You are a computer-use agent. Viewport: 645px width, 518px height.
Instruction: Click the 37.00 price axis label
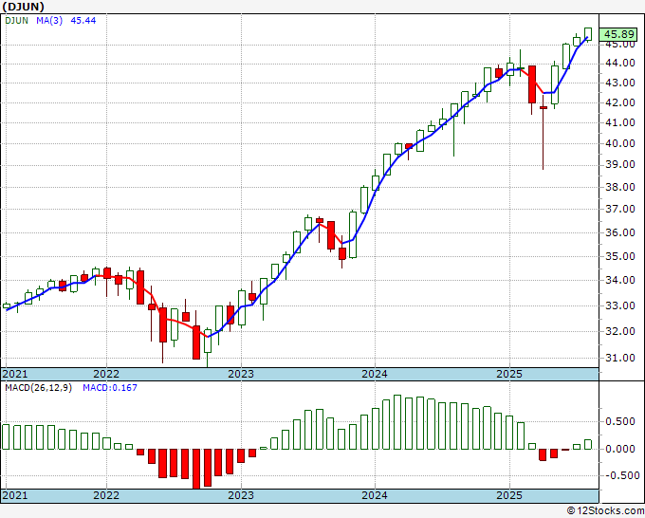click(620, 209)
